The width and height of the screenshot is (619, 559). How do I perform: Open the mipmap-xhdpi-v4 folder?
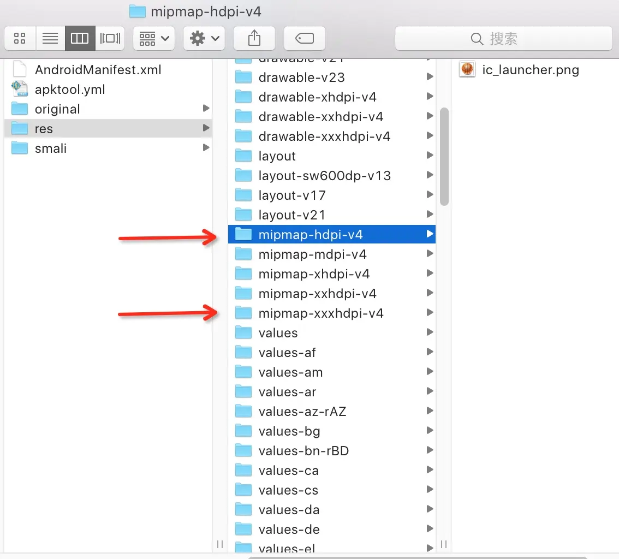[x=332, y=274]
